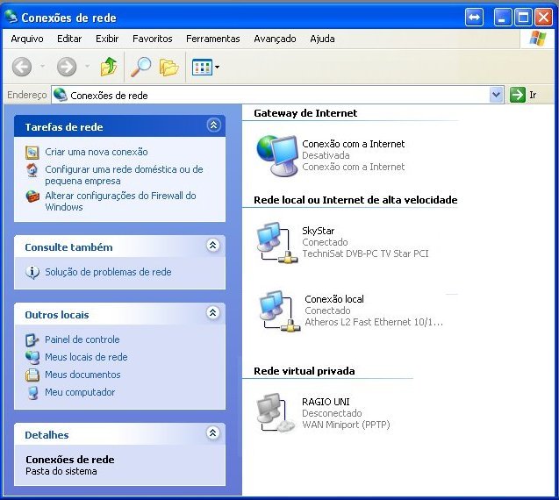This screenshot has width=559, height=500.
Task: Open Back history dropdown arrow
Action: tap(42, 67)
